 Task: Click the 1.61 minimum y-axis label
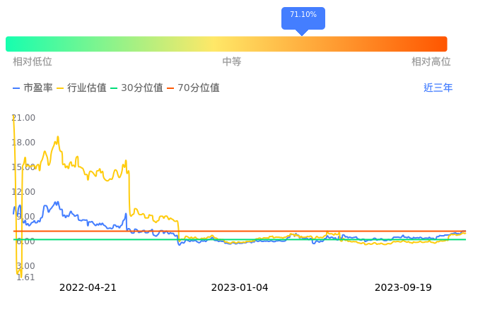[x=25, y=277]
